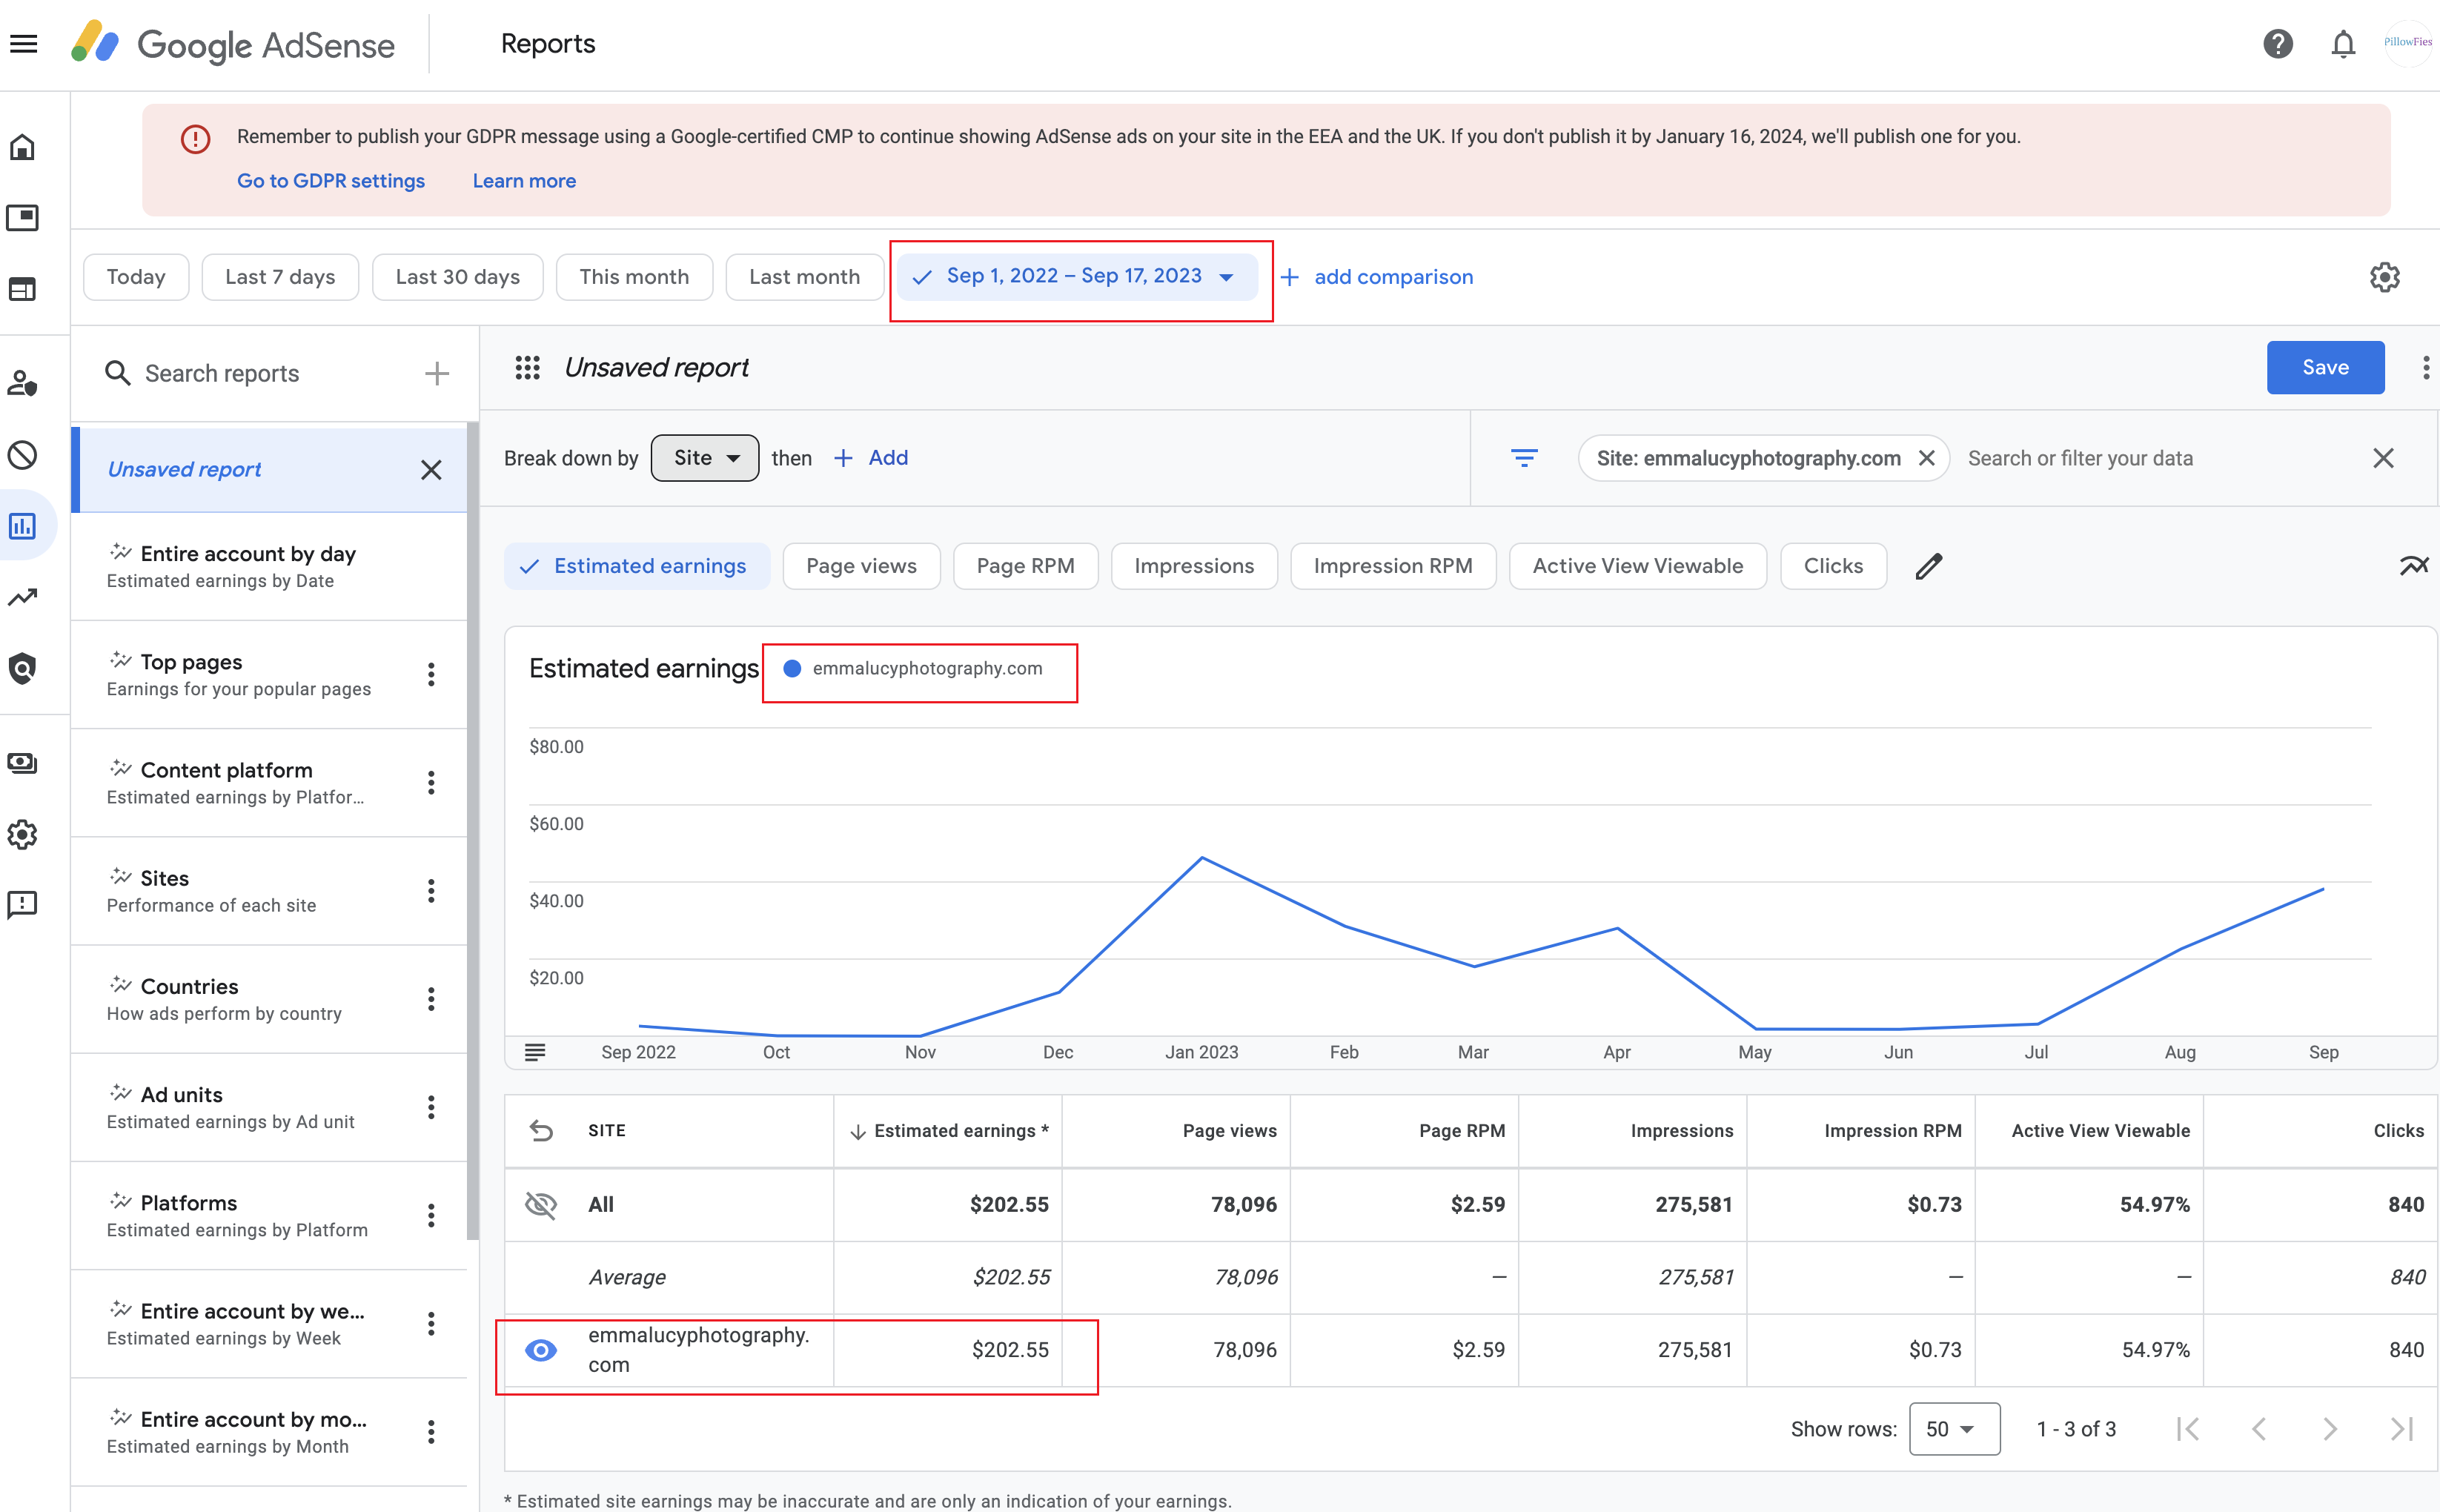This screenshot has width=2440, height=1512.
Task: Open Privacy & messaging sidebar icon
Action: coord(23,383)
